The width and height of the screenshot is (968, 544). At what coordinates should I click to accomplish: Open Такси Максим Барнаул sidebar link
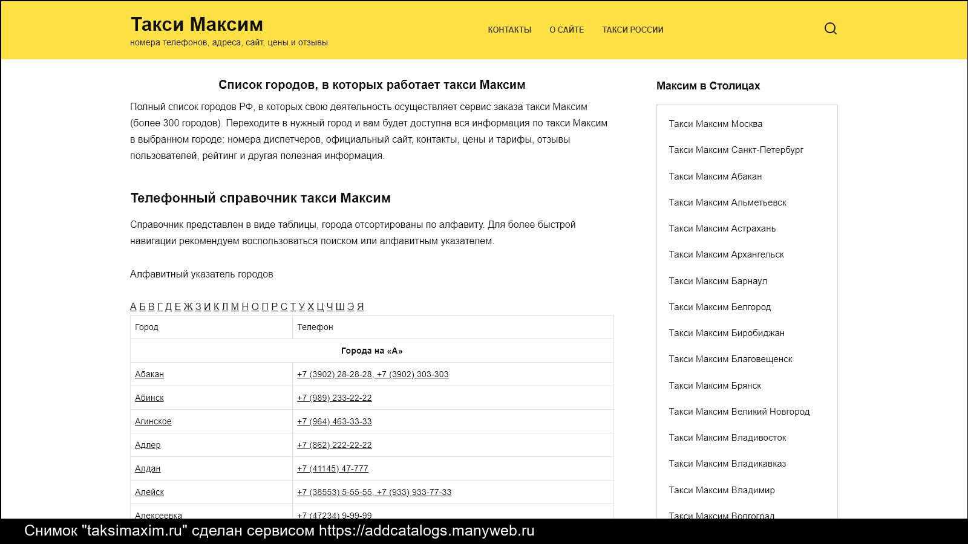(718, 281)
